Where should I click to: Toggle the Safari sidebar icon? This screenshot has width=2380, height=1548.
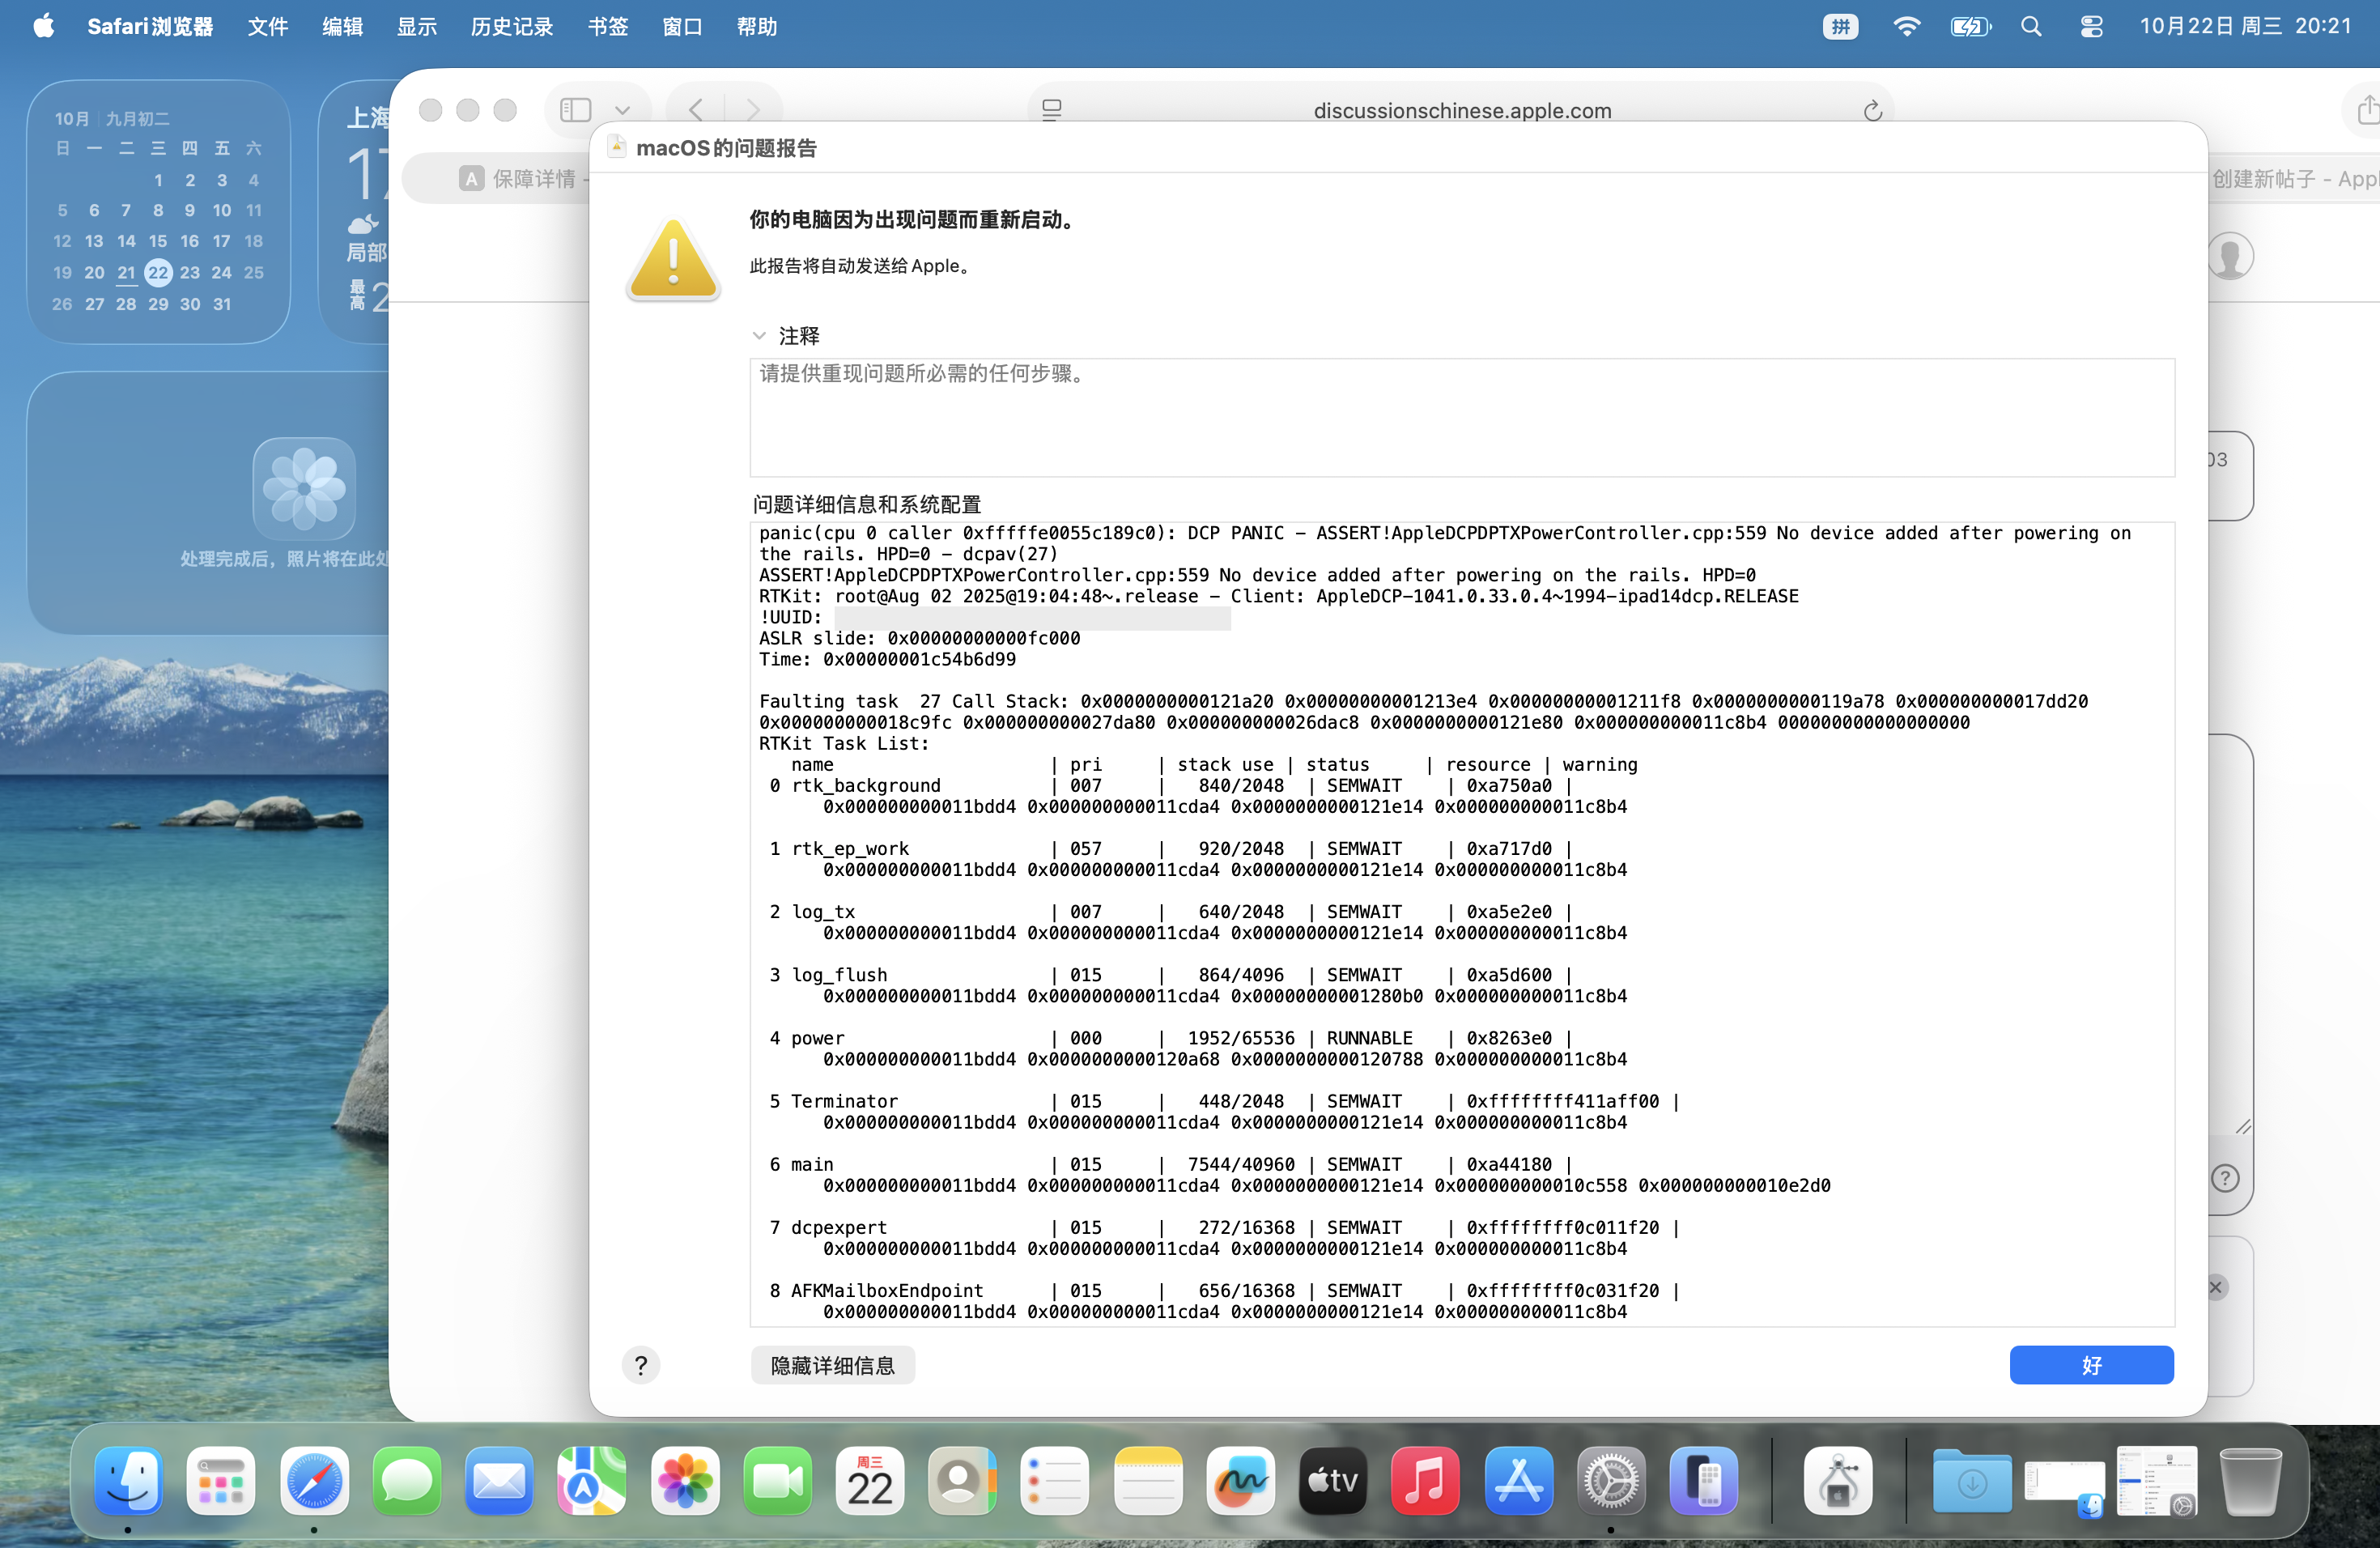(576, 110)
